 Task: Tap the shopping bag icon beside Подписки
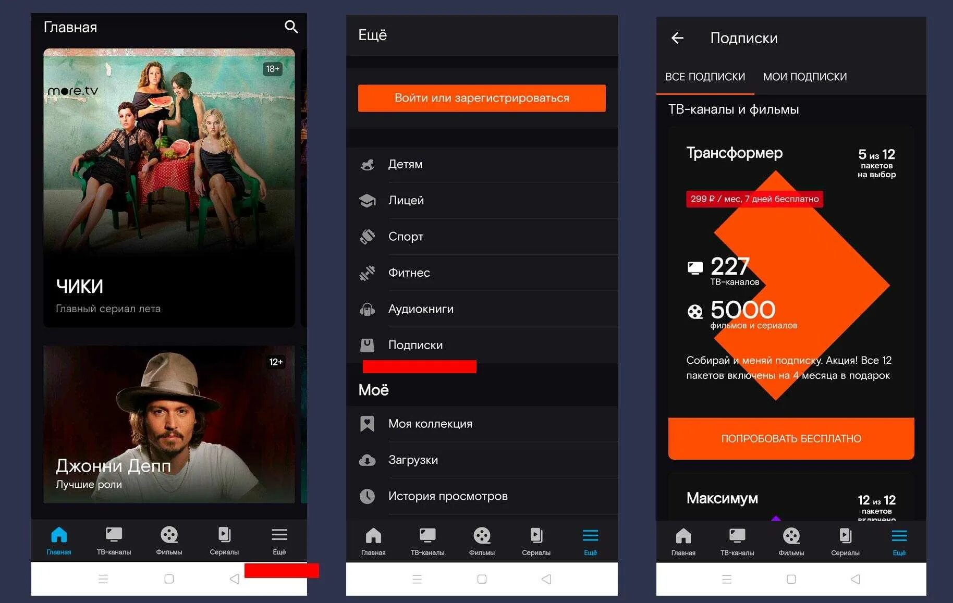pos(367,345)
